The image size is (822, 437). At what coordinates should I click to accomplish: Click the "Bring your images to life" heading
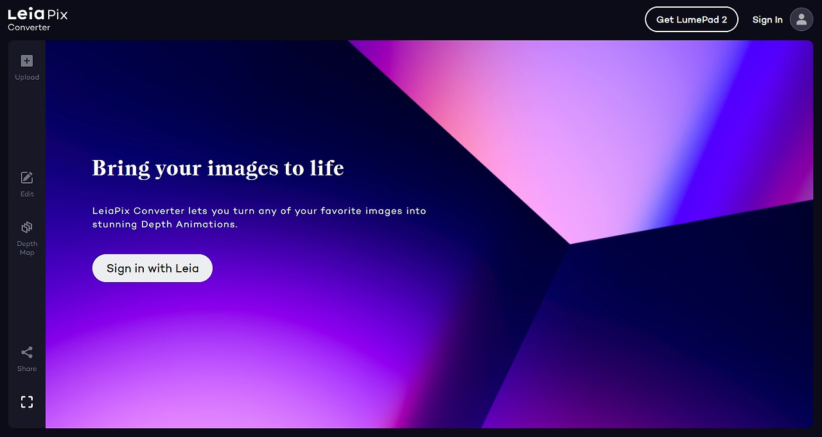218,168
